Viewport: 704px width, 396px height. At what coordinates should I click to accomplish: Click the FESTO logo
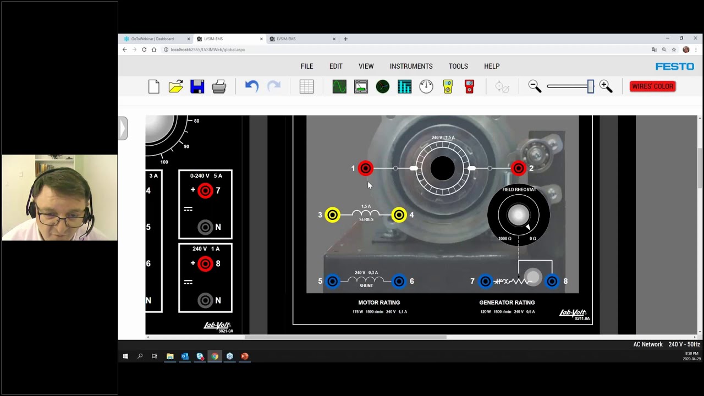click(x=675, y=66)
